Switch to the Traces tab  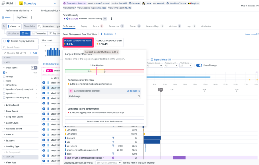click(x=135, y=26)
